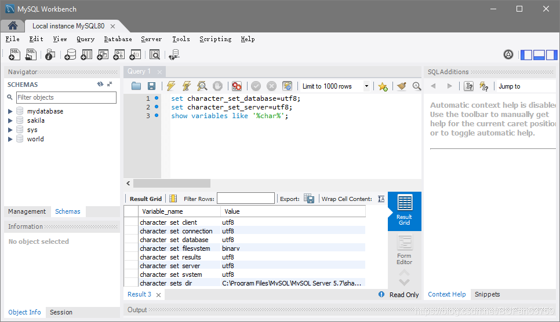Open script file in query editor
The image size is (560, 322).
point(136,86)
